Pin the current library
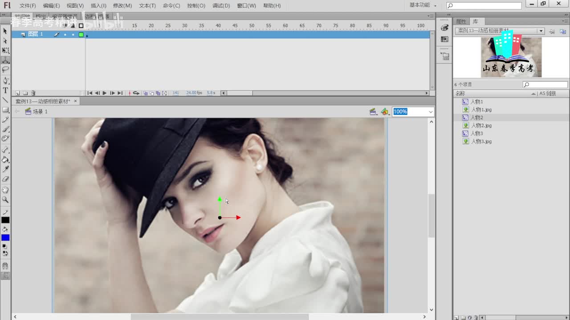 coord(552,31)
